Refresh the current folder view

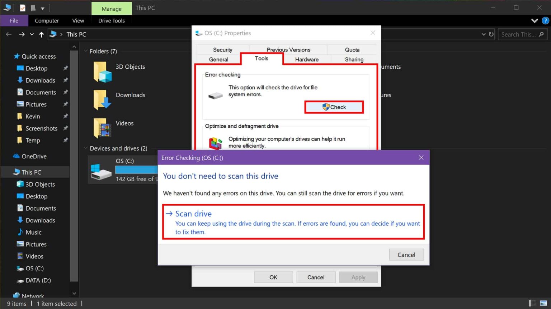(491, 34)
